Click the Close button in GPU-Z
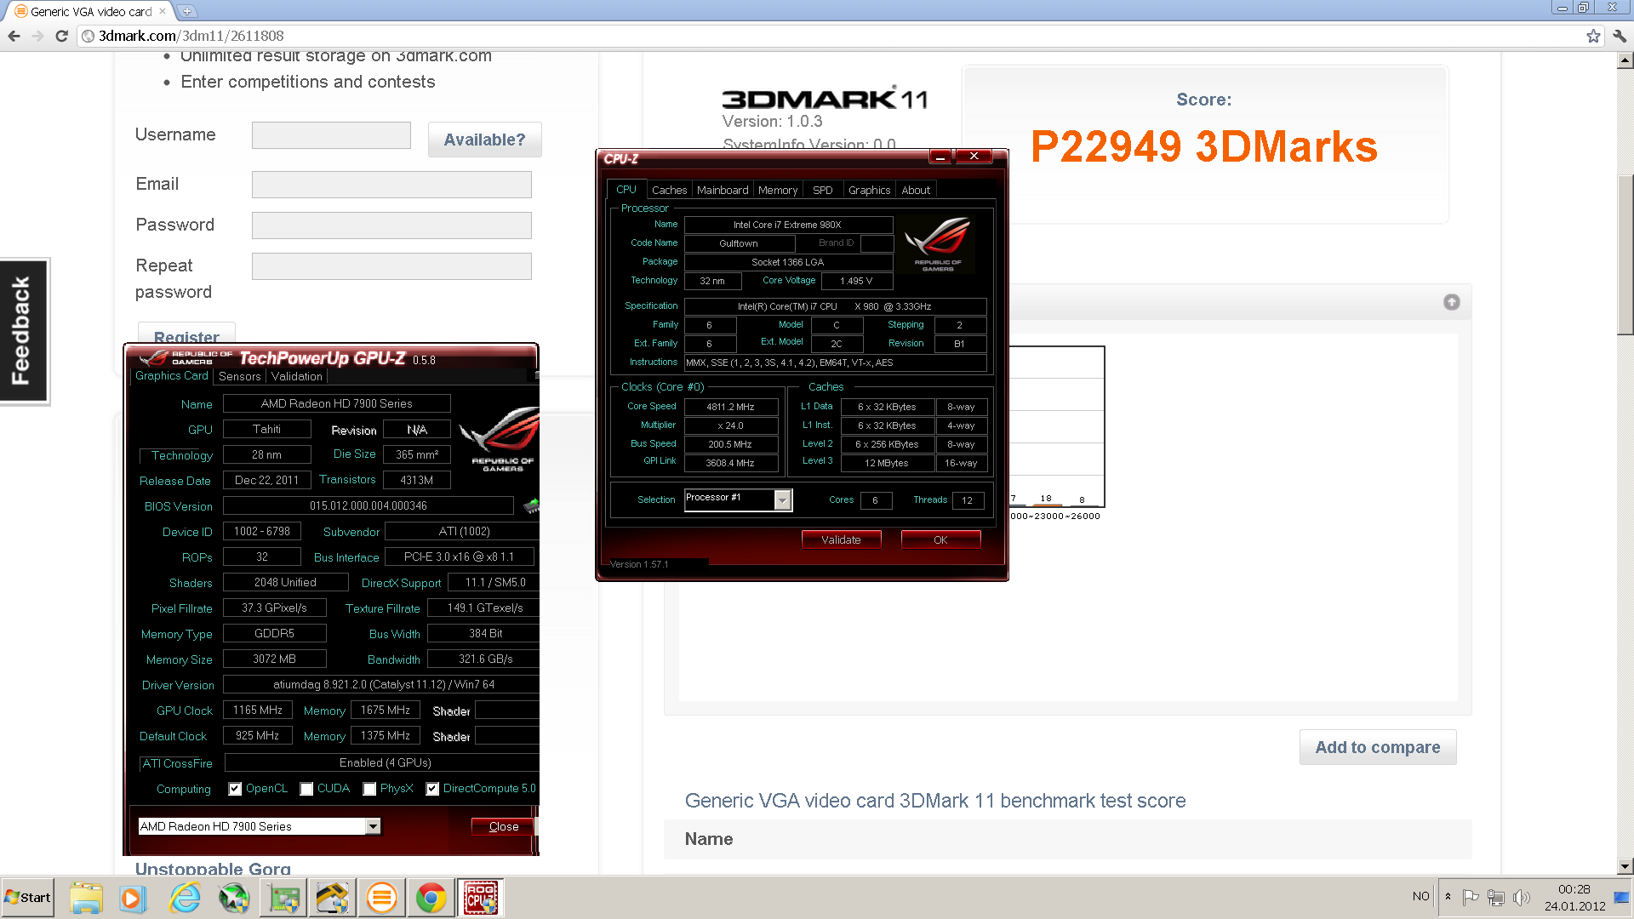Image resolution: width=1634 pixels, height=919 pixels. coord(503,826)
